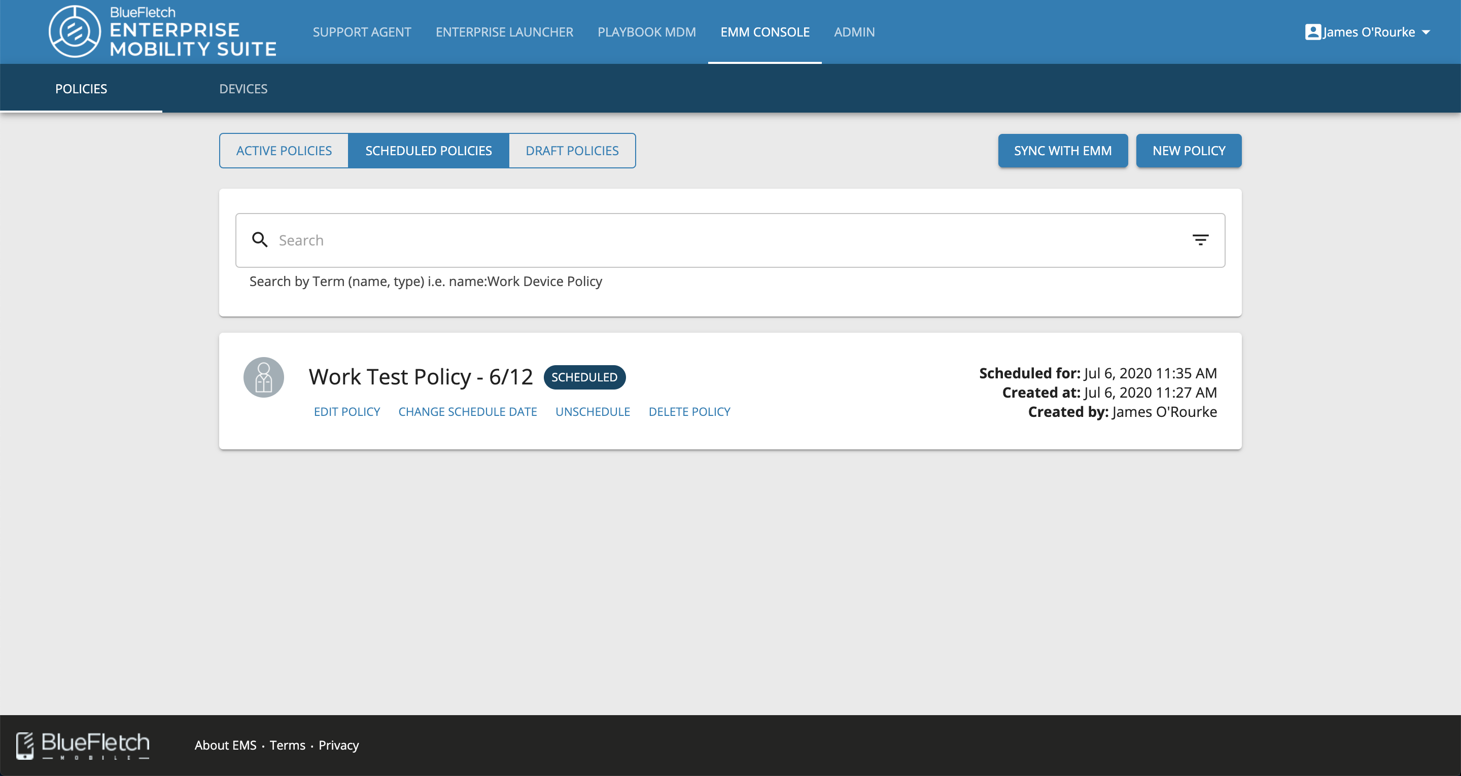Click the BlueFletch Enterprise Mobility Suite logo

point(162,32)
